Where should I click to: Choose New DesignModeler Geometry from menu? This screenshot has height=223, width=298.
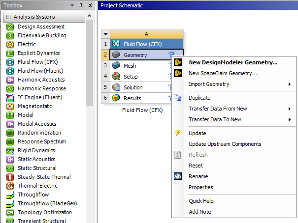(x=232, y=63)
